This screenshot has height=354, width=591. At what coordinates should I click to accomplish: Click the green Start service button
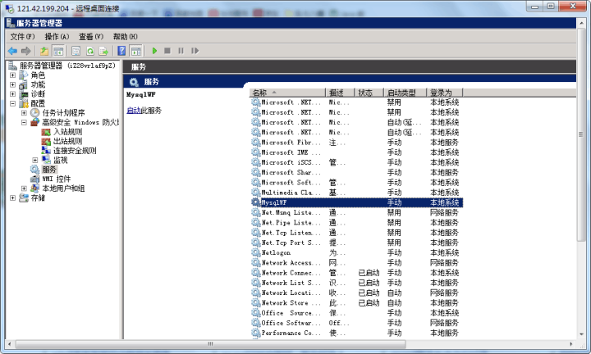[154, 51]
